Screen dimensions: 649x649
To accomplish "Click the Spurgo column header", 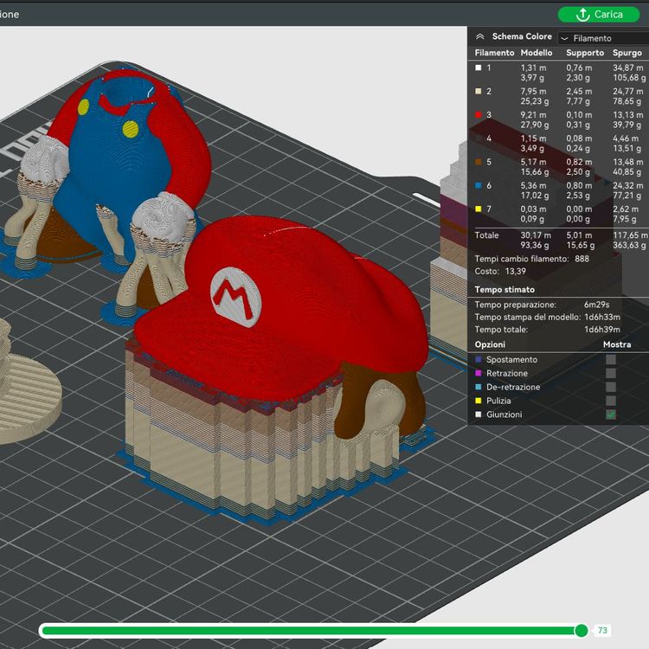I will tap(627, 53).
